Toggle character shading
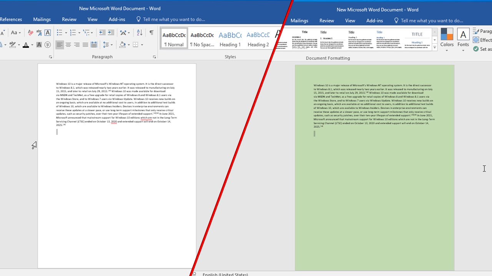Viewport: 492px width, 276px height. pyautogui.click(x=39, y=45)
